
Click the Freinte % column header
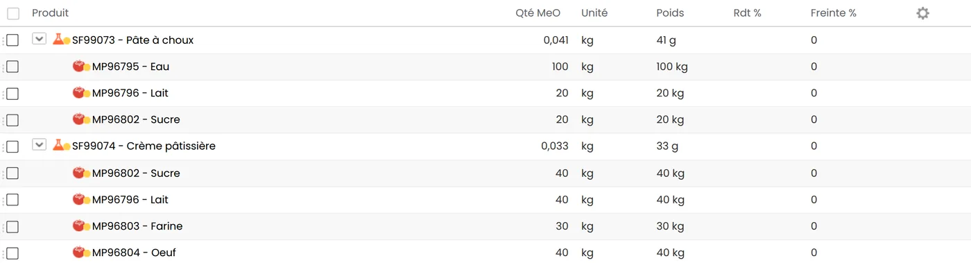click(x=833, y=13)
